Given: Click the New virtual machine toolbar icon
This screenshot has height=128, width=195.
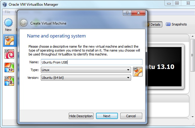Looking at the screenshot, I should click(x=8, y=23).
